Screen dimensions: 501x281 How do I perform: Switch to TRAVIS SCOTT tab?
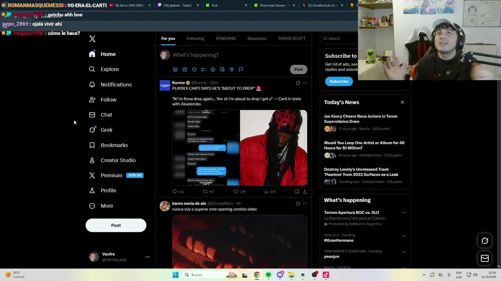click(x=292, y=38)
